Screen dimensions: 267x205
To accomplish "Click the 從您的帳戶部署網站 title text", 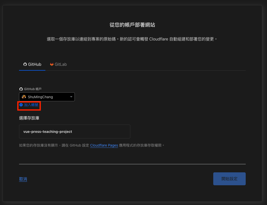I will tap(132, 25).
